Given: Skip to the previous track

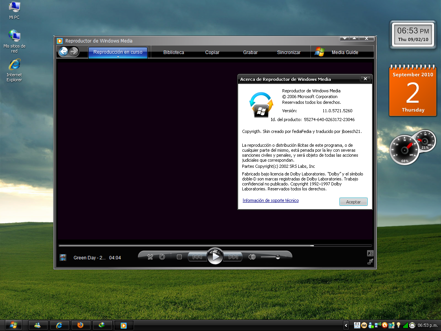Looking at the screenshot, I should click(197, 257).
